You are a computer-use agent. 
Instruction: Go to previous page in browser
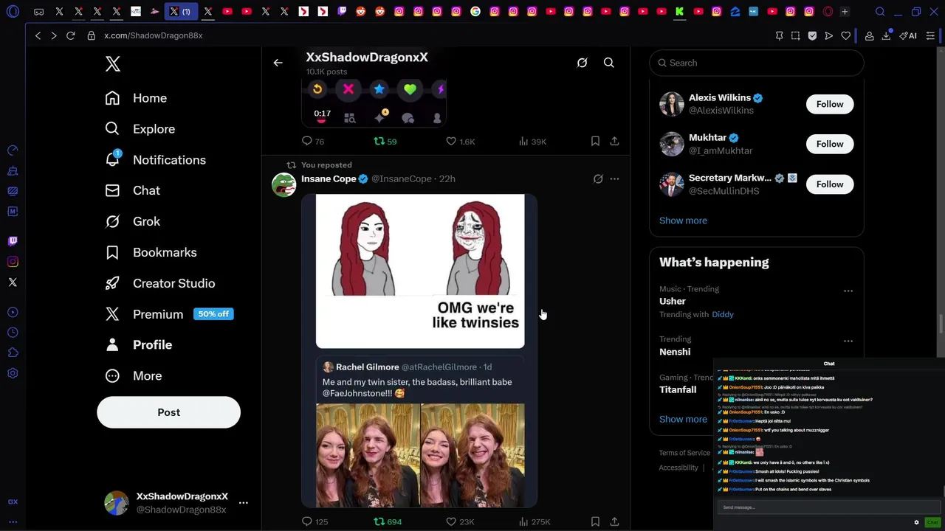pos(38,35)
